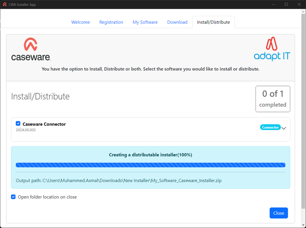Minimize the CWA Installer window
Screen dimensions: 306x228
[x=273, y=4]
